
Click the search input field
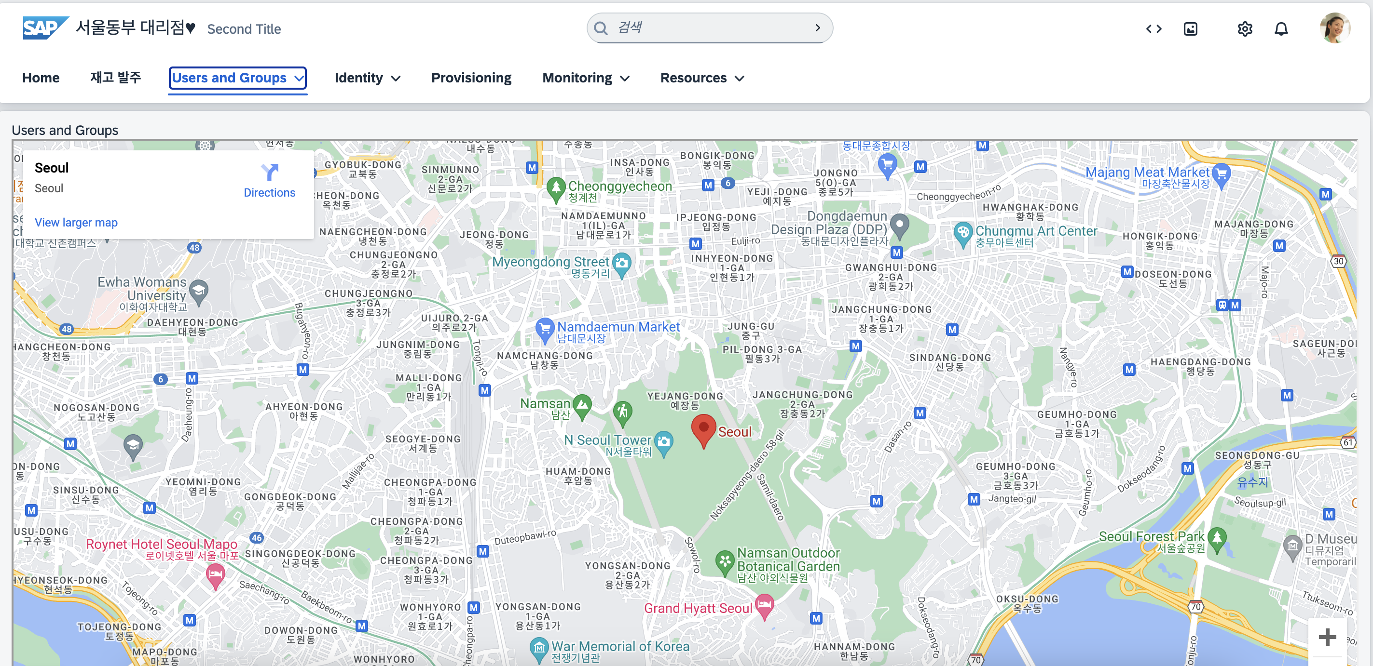(709, 27)
